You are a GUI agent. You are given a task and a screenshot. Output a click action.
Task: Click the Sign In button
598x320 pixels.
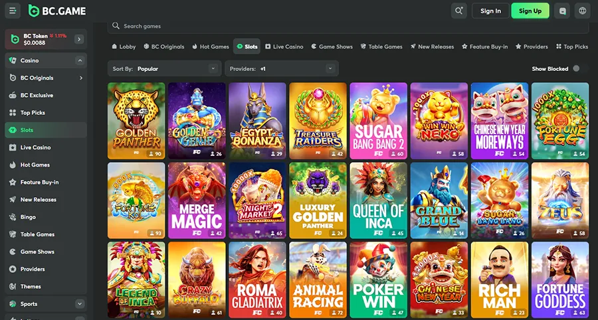[490, 11]
